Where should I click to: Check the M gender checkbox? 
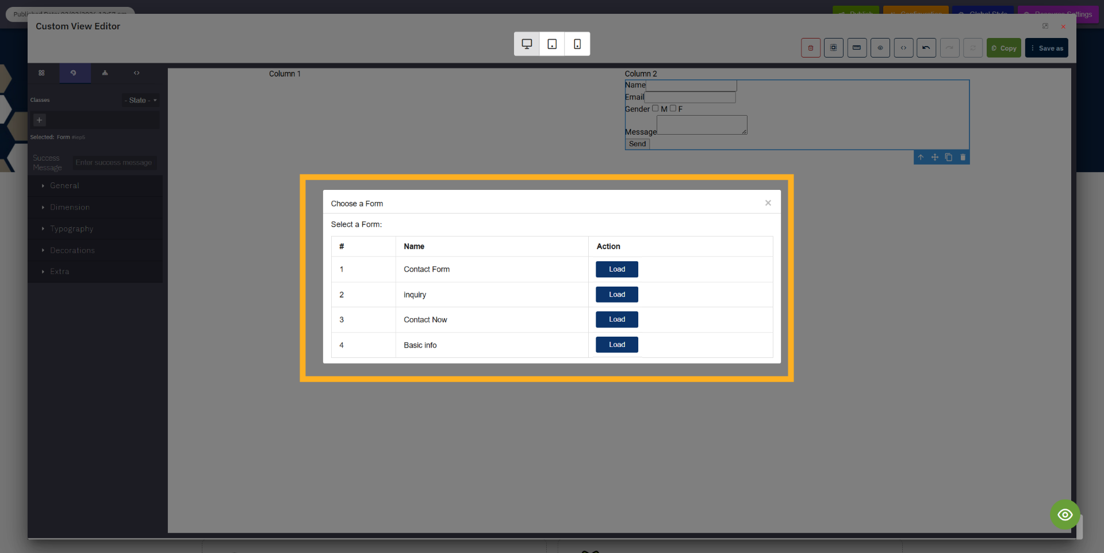655,108
